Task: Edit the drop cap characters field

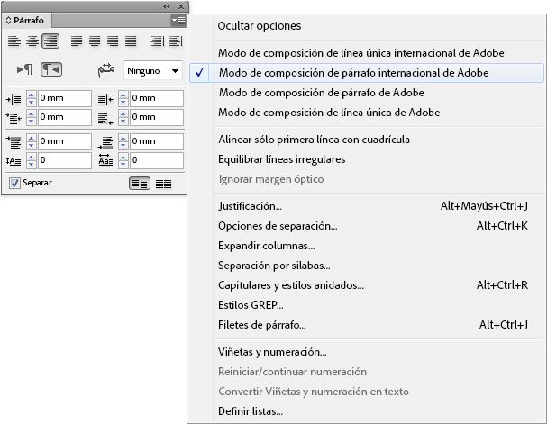Action: click(157, 160)
